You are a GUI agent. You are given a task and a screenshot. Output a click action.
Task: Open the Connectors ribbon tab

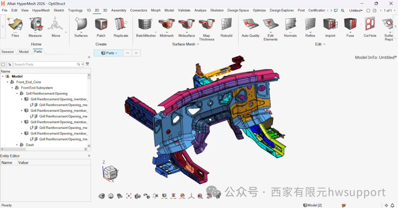point(139,10)
